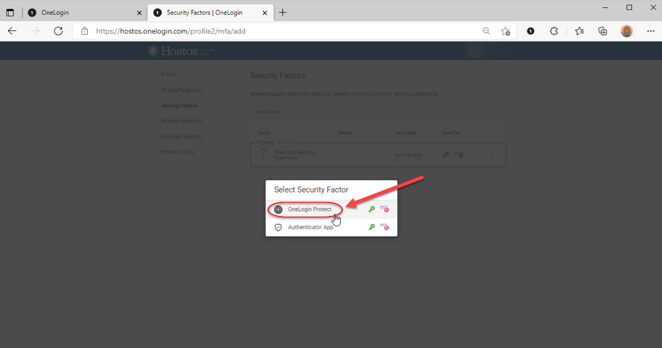Reload the current page
Viewport: 662px width, 348px height.
tap(58, 31)
